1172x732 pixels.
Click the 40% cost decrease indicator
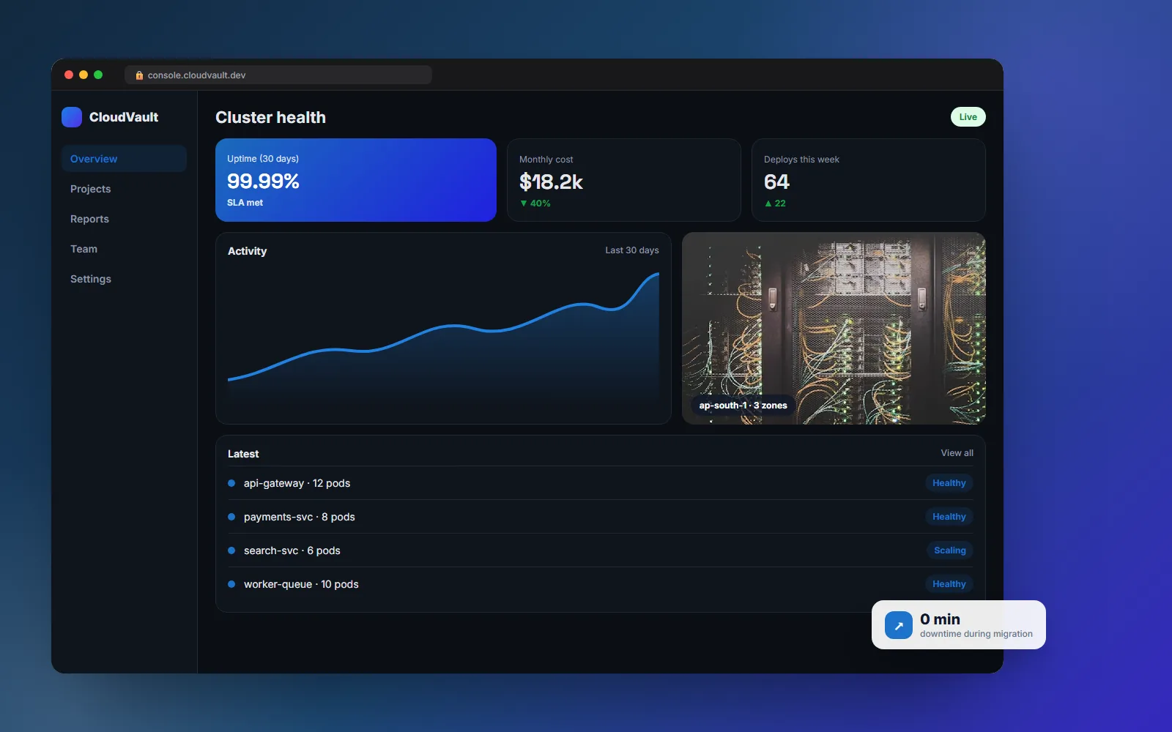click(535, 203)
